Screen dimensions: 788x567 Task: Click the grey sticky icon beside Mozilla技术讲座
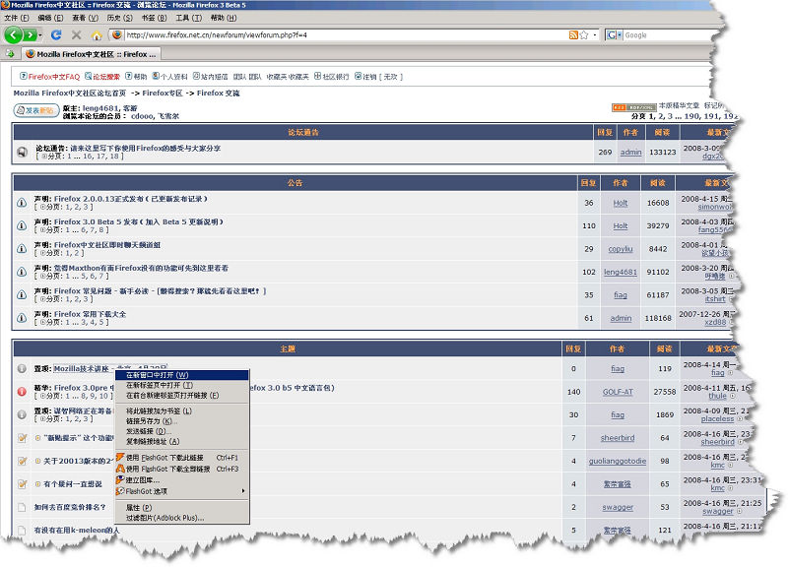[x=22, y=368]
